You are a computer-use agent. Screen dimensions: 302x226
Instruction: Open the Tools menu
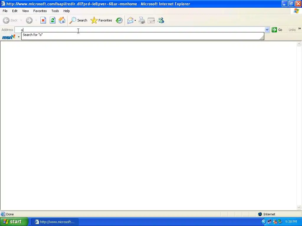coord(55,11)
